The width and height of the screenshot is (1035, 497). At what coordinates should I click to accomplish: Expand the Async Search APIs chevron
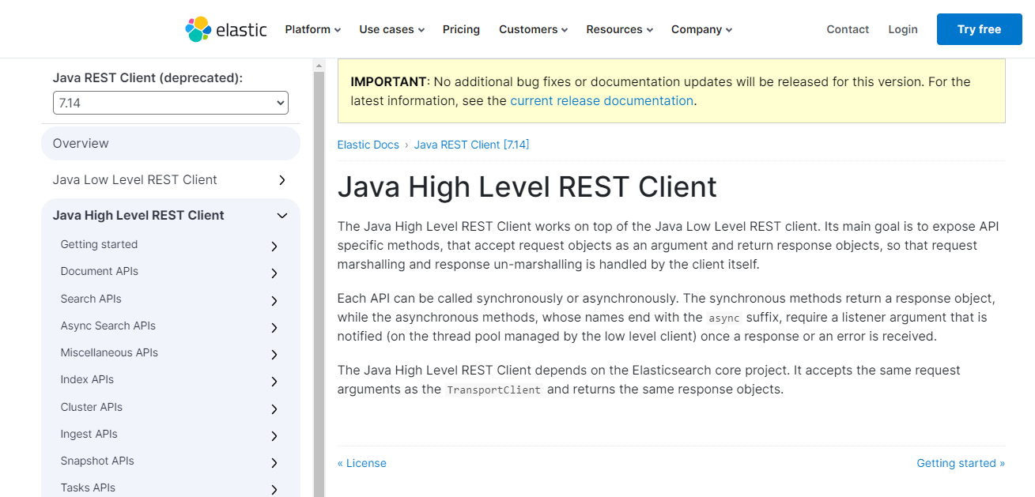pyautogui.click(x=274, y=328)
